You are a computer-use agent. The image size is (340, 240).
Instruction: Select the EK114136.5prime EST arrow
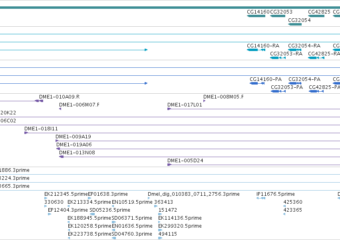(159, 222)
